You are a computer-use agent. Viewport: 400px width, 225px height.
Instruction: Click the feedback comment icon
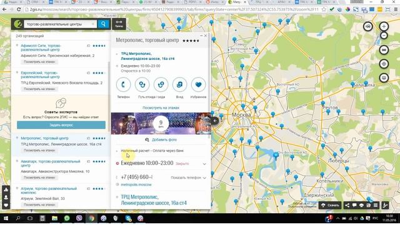point(354,205)
